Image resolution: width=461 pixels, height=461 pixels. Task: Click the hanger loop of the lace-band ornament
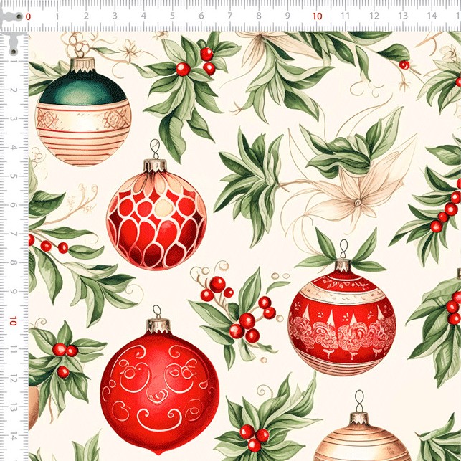tap(343, 249)
